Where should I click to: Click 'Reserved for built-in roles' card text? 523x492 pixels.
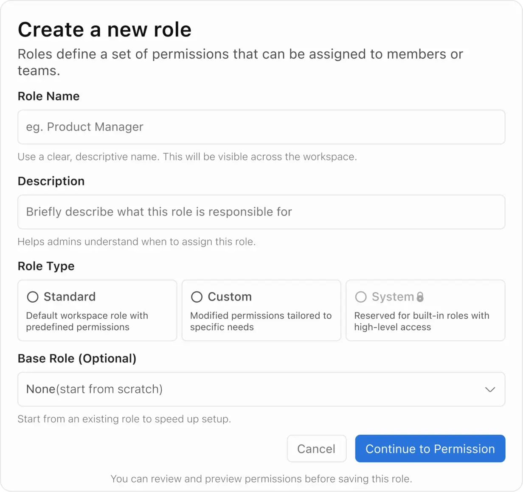(x=422, y=321)
